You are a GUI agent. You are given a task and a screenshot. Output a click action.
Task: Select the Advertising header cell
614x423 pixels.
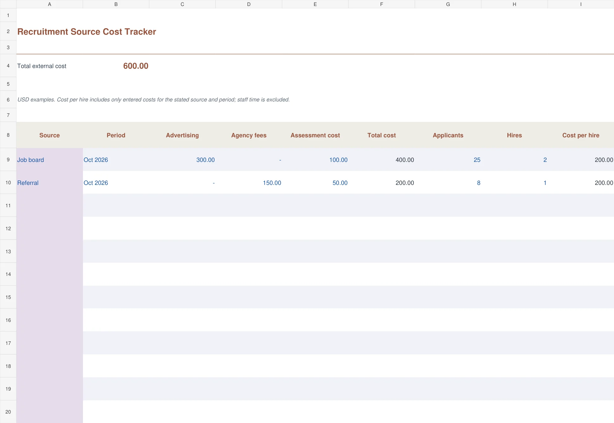coord(182,135)
